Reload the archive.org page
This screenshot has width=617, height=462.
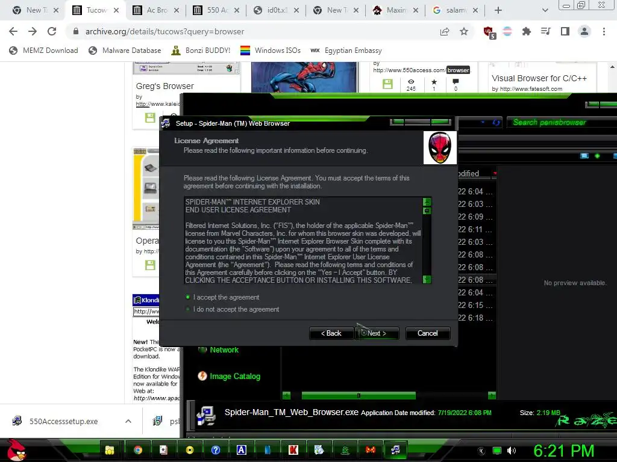click(52, 31)
